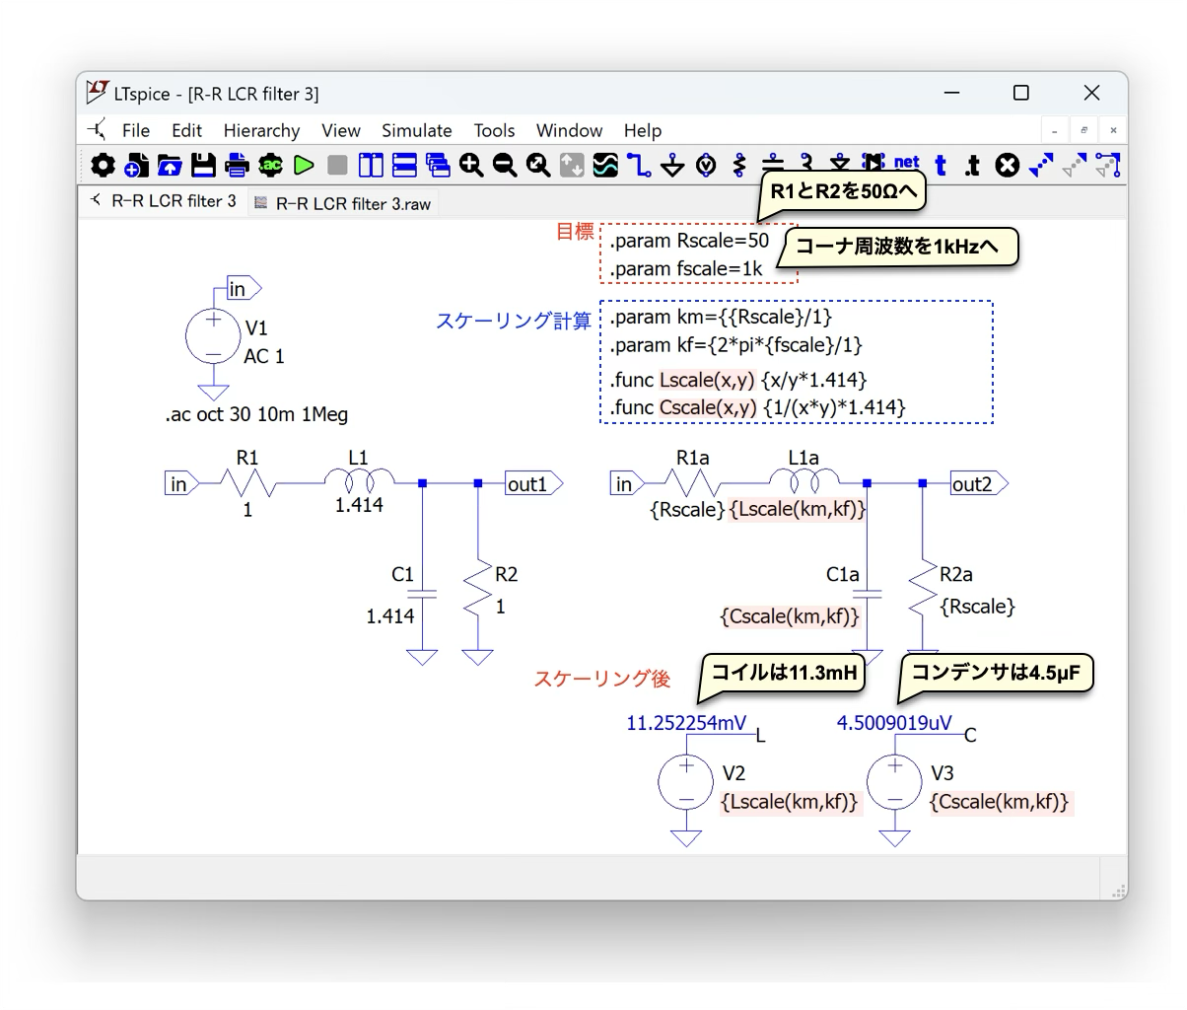Select the .ac oct 30 10m 1Meg directive
This screenshot has height=1010, width=1187.
pos(256,414)
